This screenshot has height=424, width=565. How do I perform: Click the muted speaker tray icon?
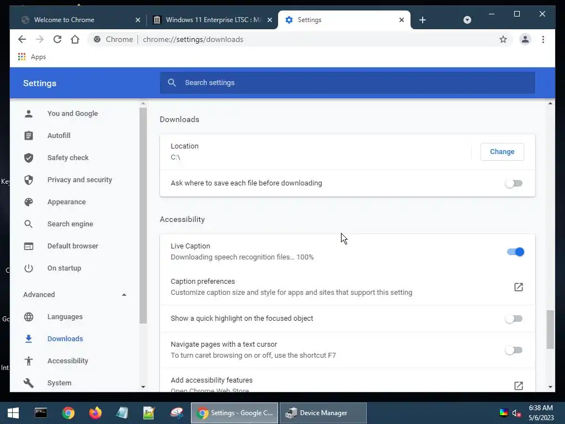tap(516, 413)
